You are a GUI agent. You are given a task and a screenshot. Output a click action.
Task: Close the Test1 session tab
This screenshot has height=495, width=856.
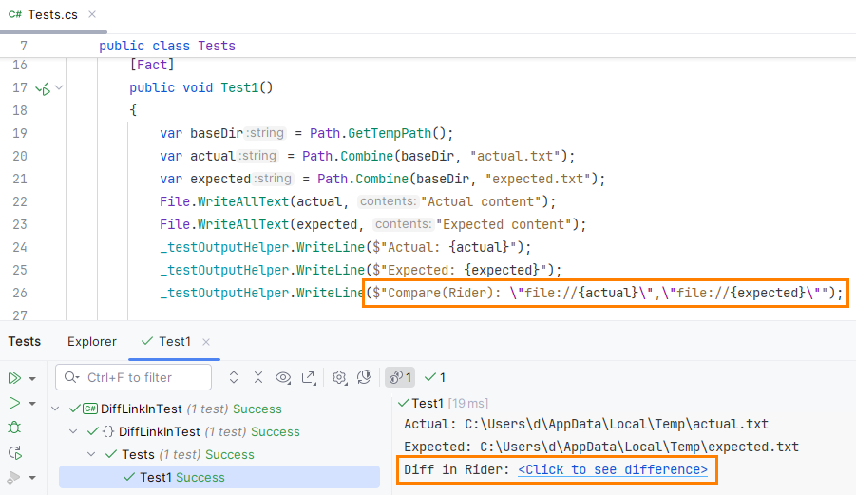pos(206,342)
